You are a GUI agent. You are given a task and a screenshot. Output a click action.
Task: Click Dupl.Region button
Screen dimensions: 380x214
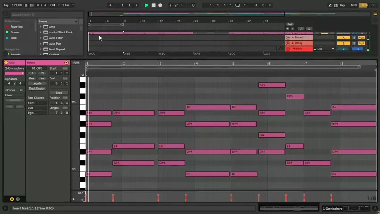click(x=37, y=88)
